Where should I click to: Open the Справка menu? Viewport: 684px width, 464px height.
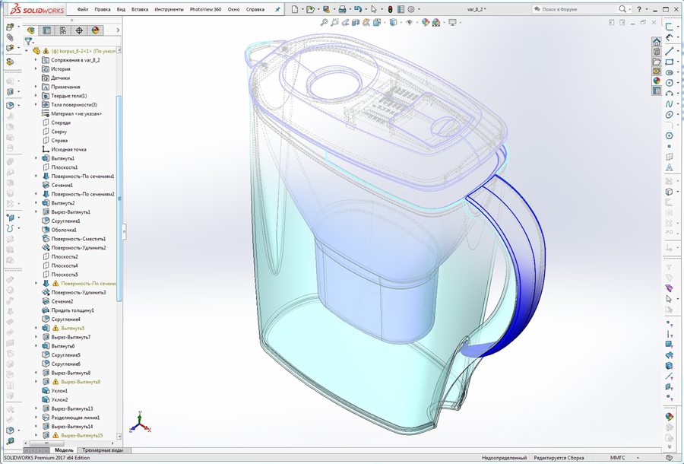(x=255, y=9)
